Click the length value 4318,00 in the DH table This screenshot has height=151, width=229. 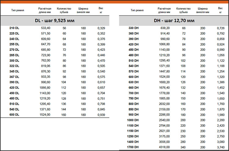point(164,147)
